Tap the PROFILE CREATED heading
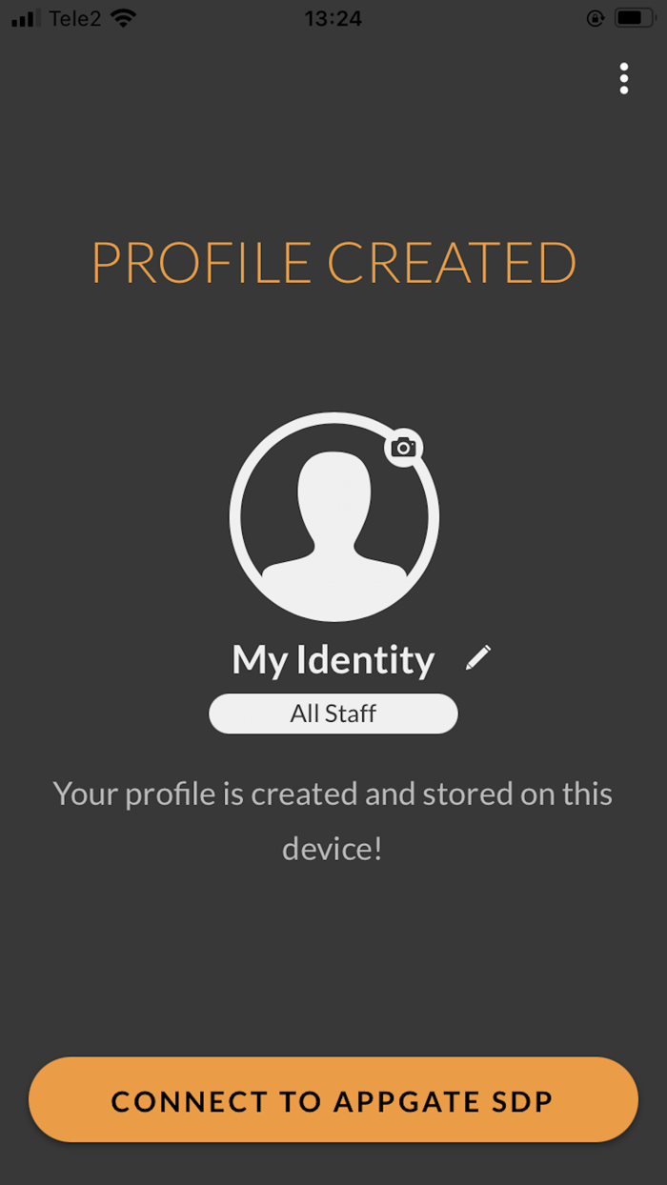 point(333,263)
